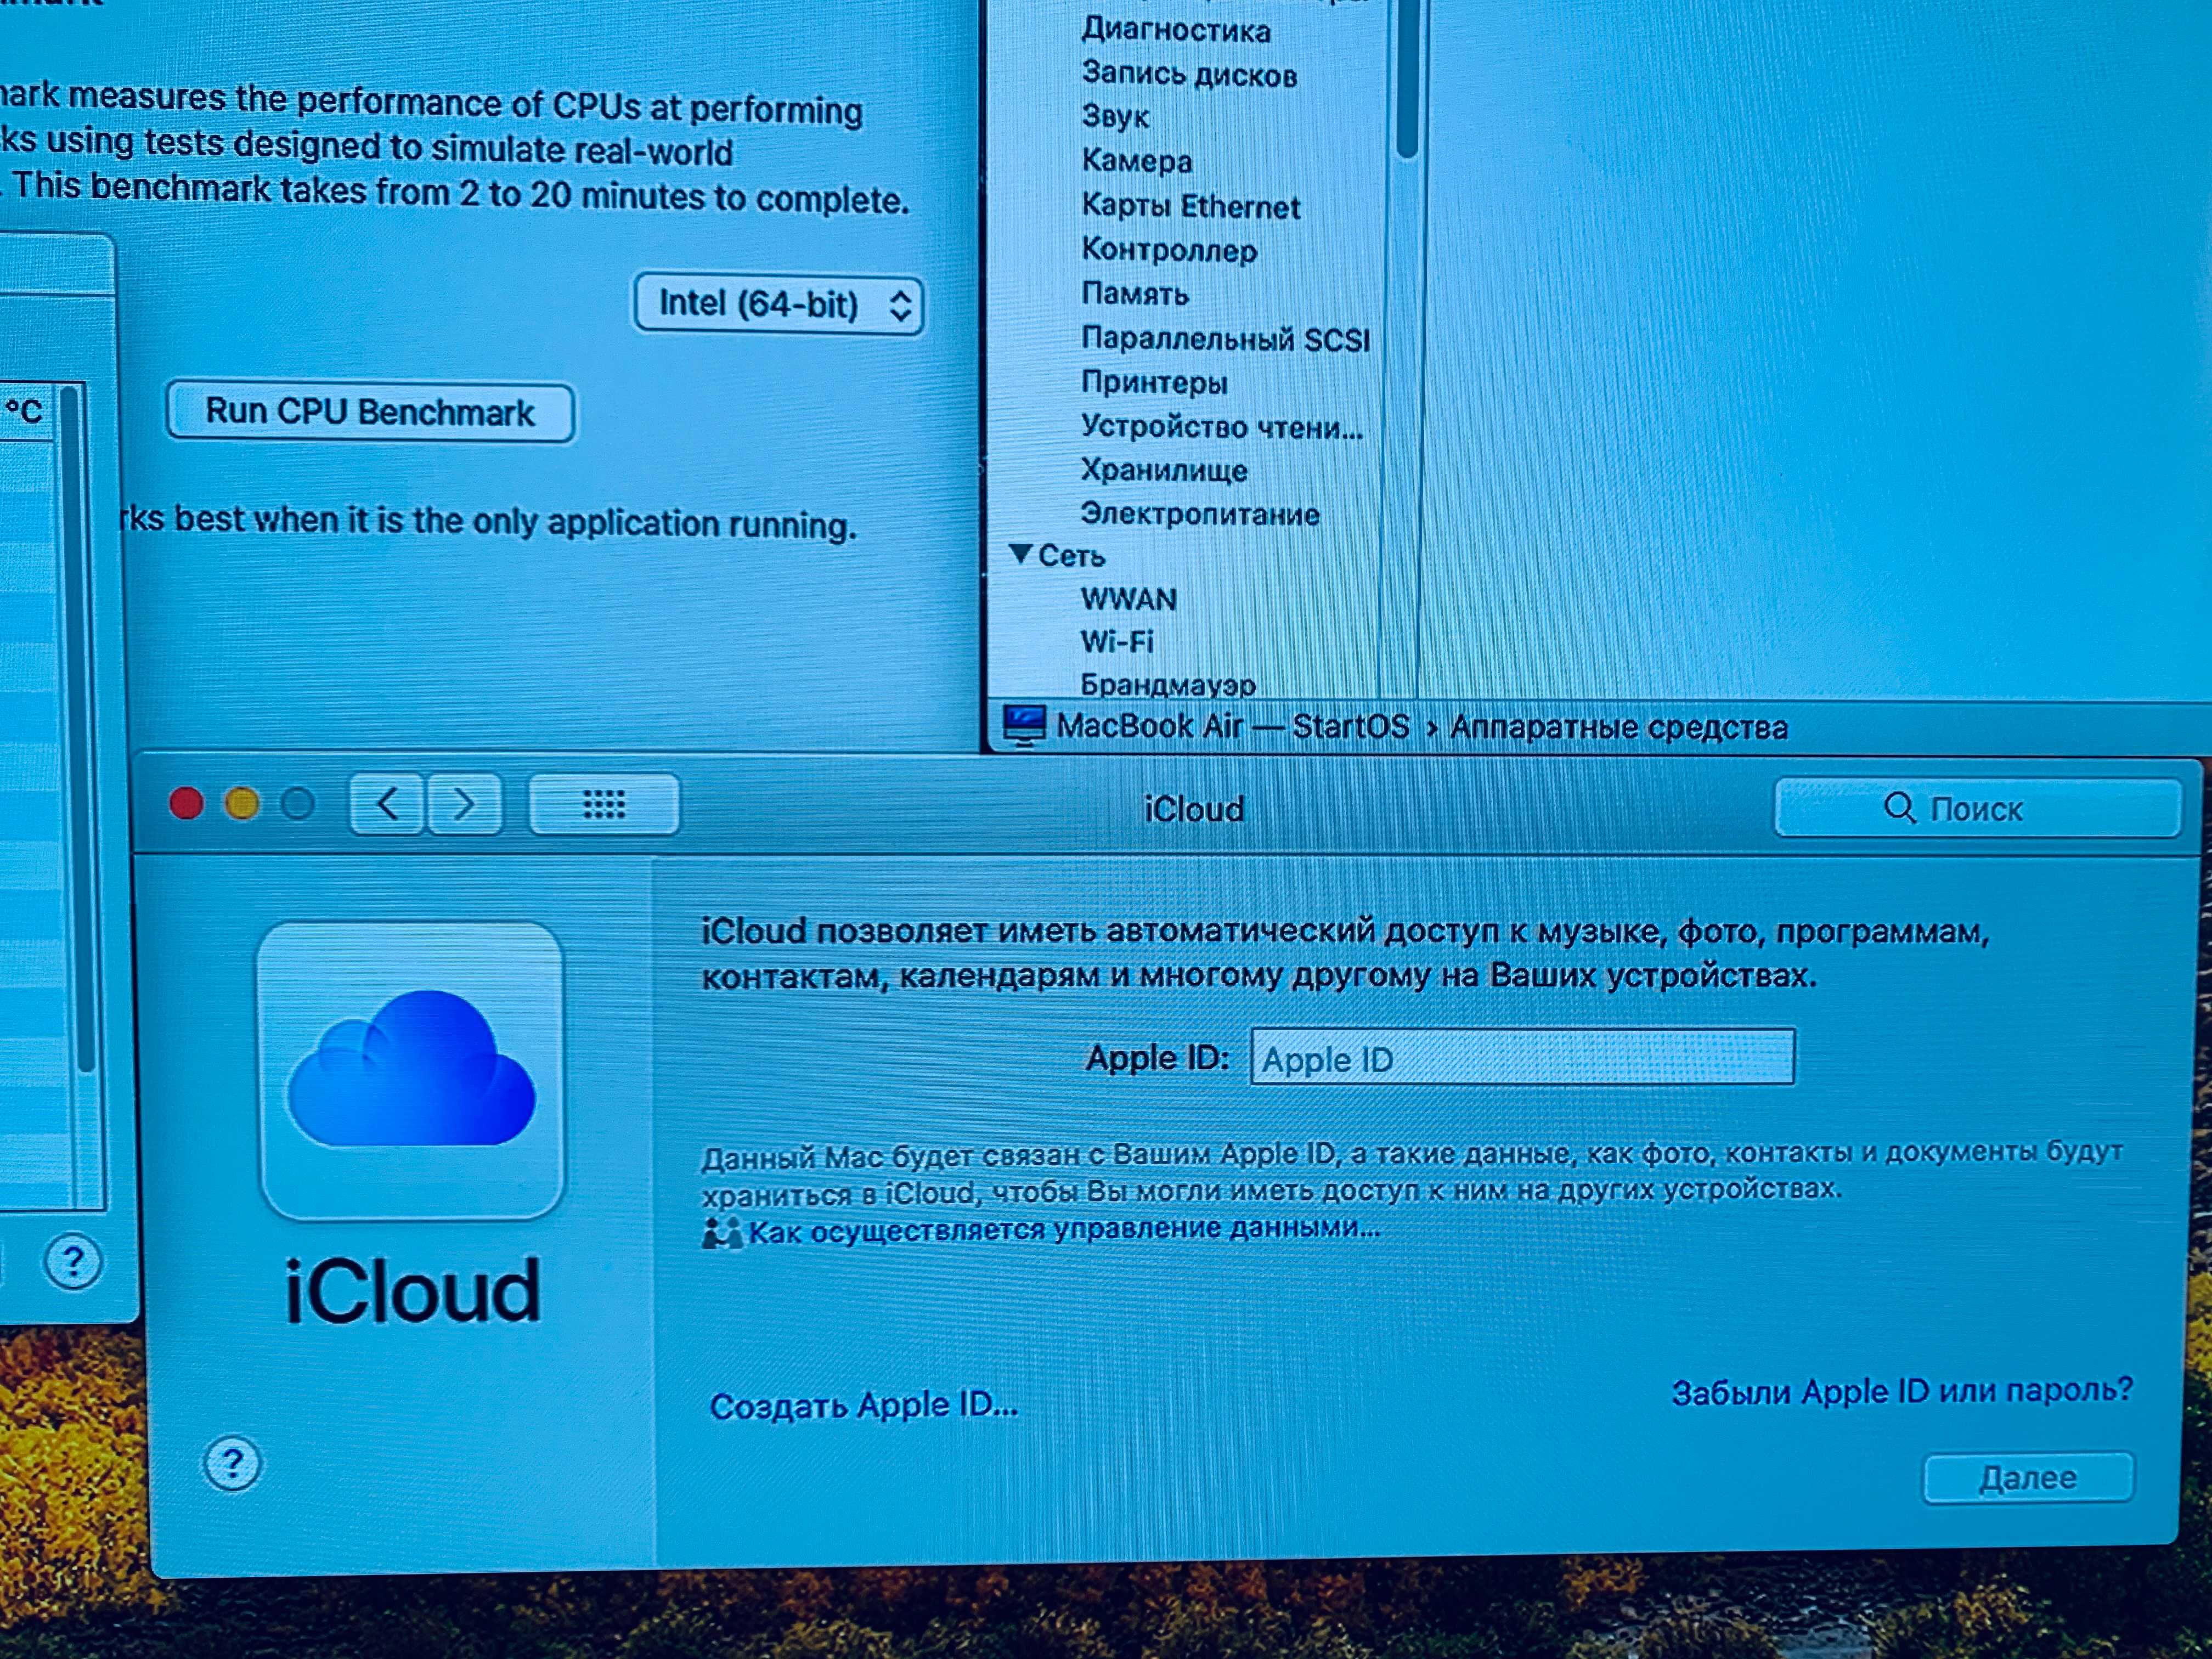Select Диагностика in the hardware list
The height and width of the screenshot is (1659, 2212).
pyautogui.click(x=1176, y=31)
